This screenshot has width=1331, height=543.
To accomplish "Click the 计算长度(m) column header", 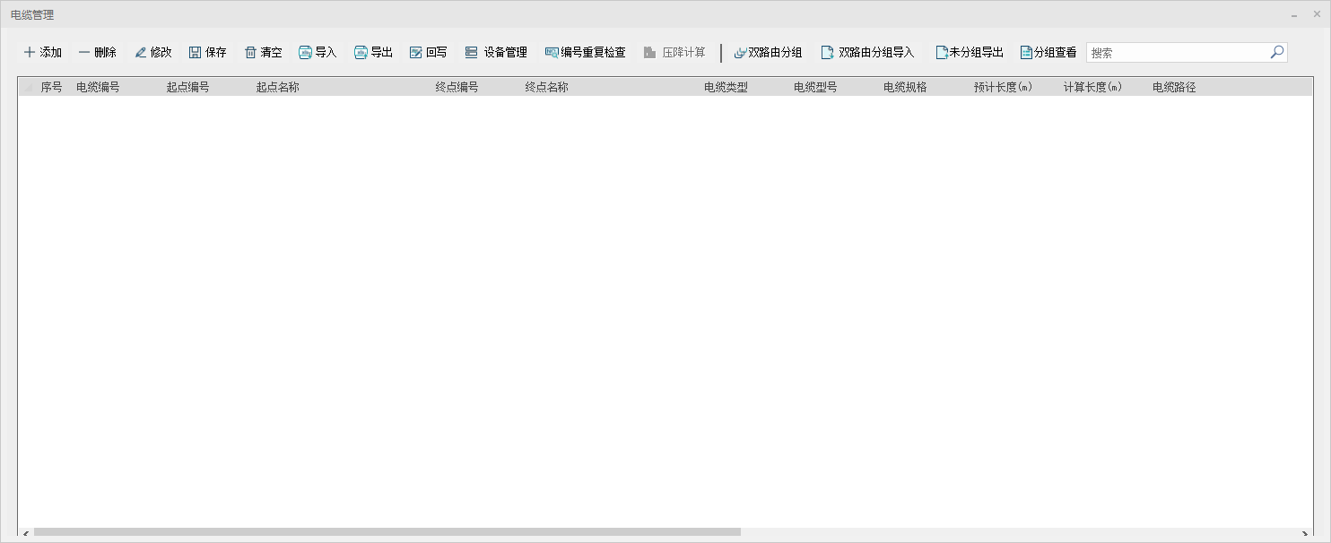I will click(x=1092, y=88).
